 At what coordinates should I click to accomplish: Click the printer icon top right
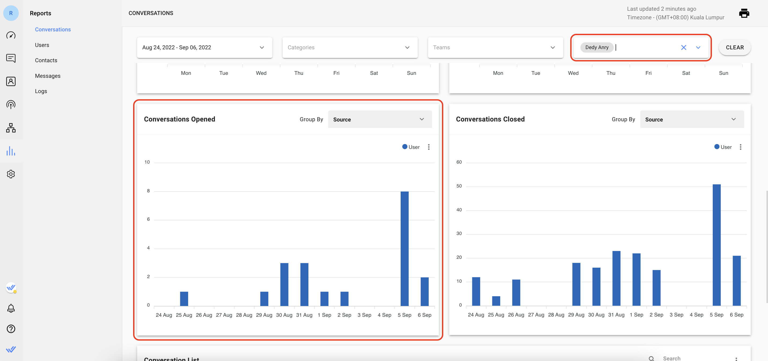(x=744, y=13)
